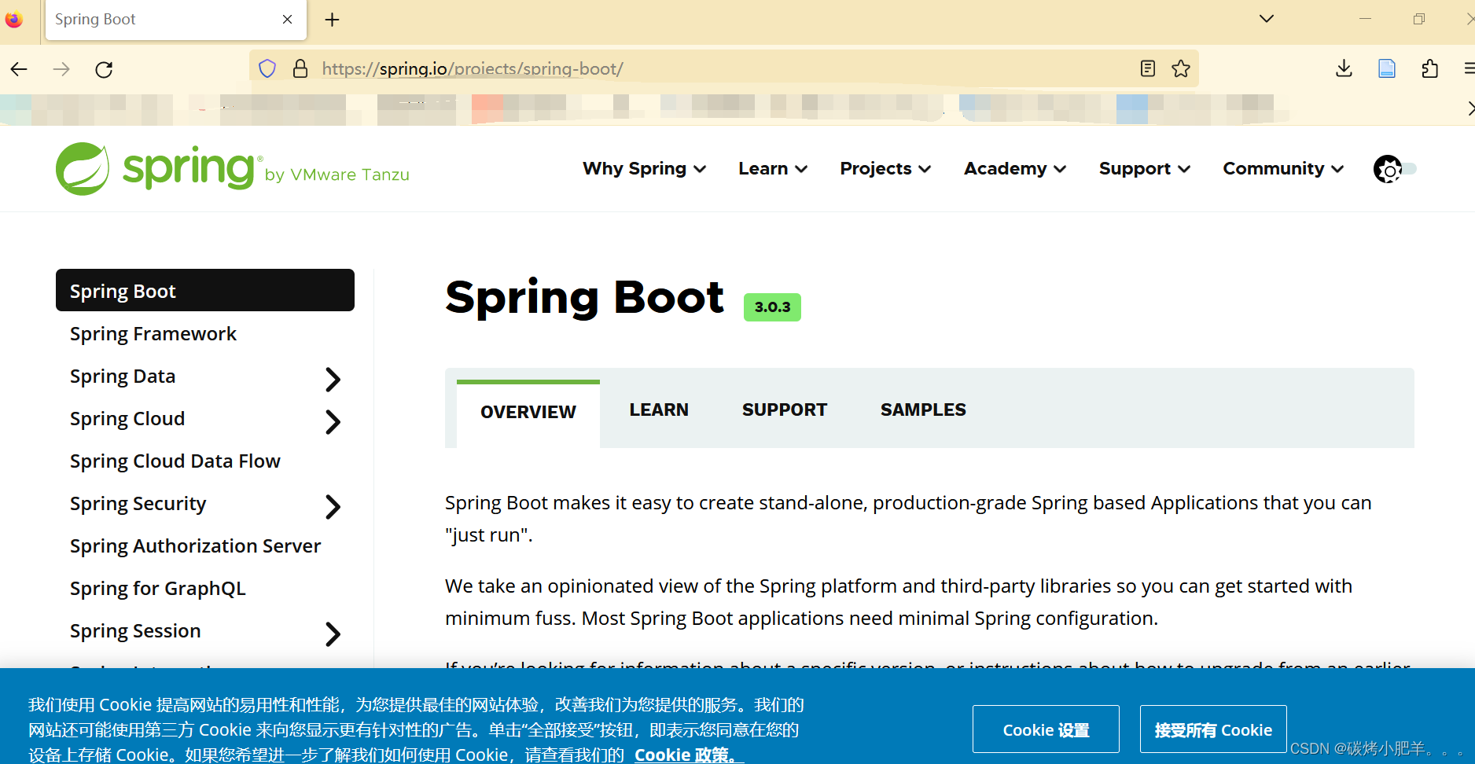Expand the Spring Security submenu chevron
1475x764 pixels.
(x=333, y=507)
